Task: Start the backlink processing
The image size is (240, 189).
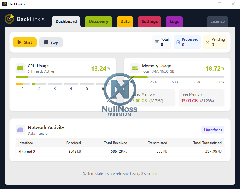Action: [25, 42]
